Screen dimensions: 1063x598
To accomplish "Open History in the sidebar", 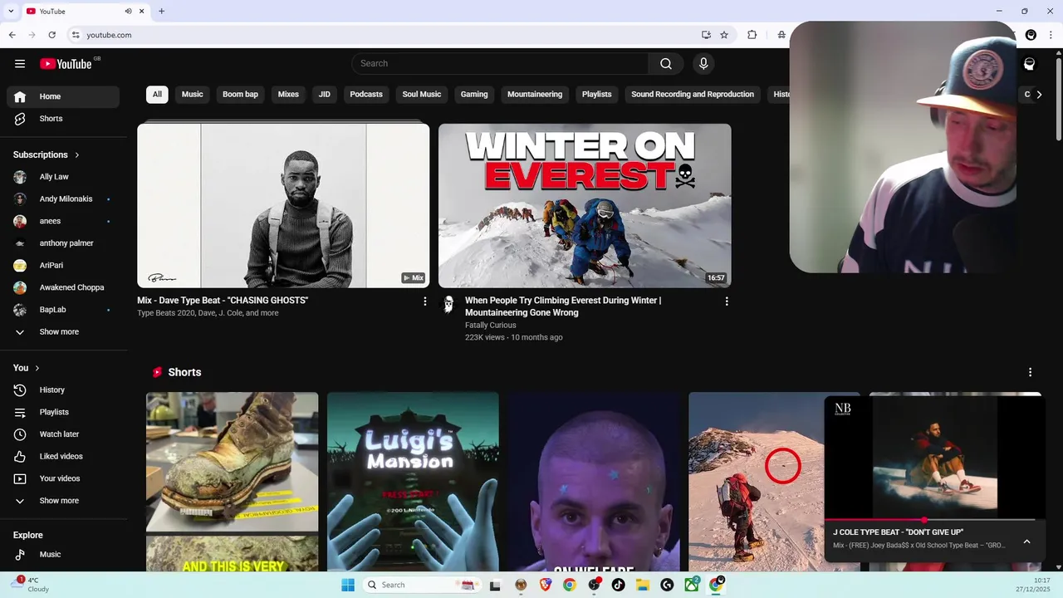I will (x=63, y=390).
